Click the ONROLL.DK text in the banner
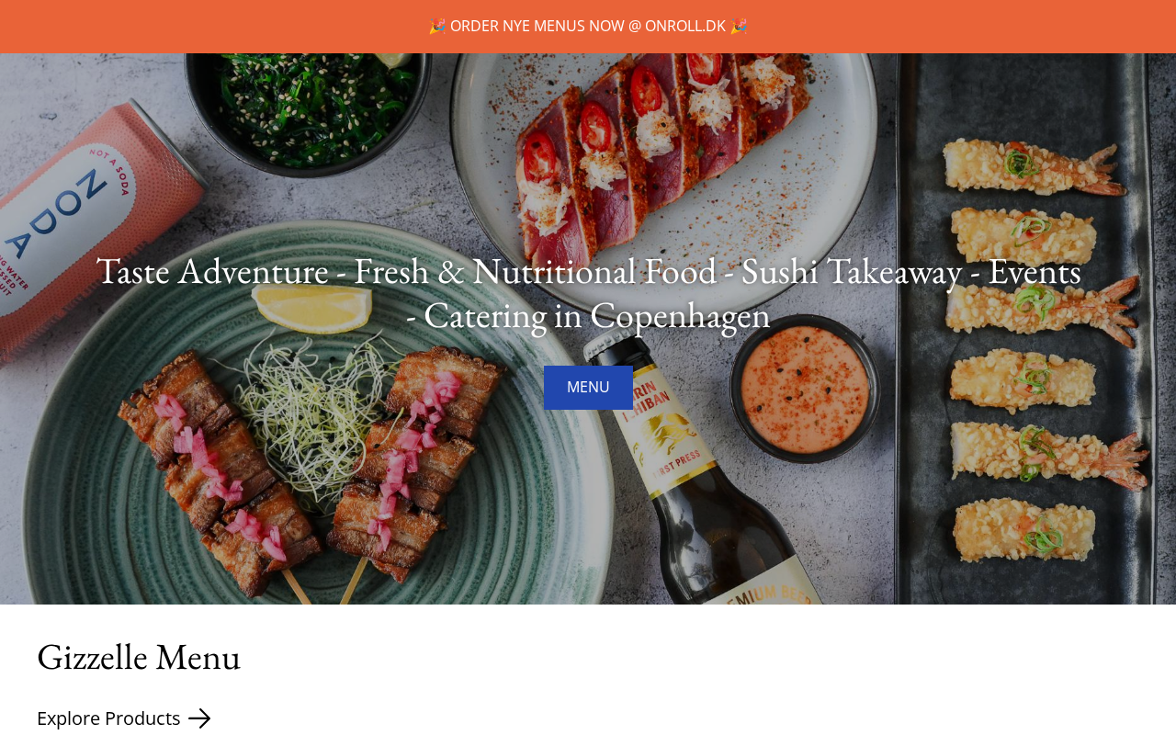The height and width of the screenshot is (735, 1176). (685, 26)
